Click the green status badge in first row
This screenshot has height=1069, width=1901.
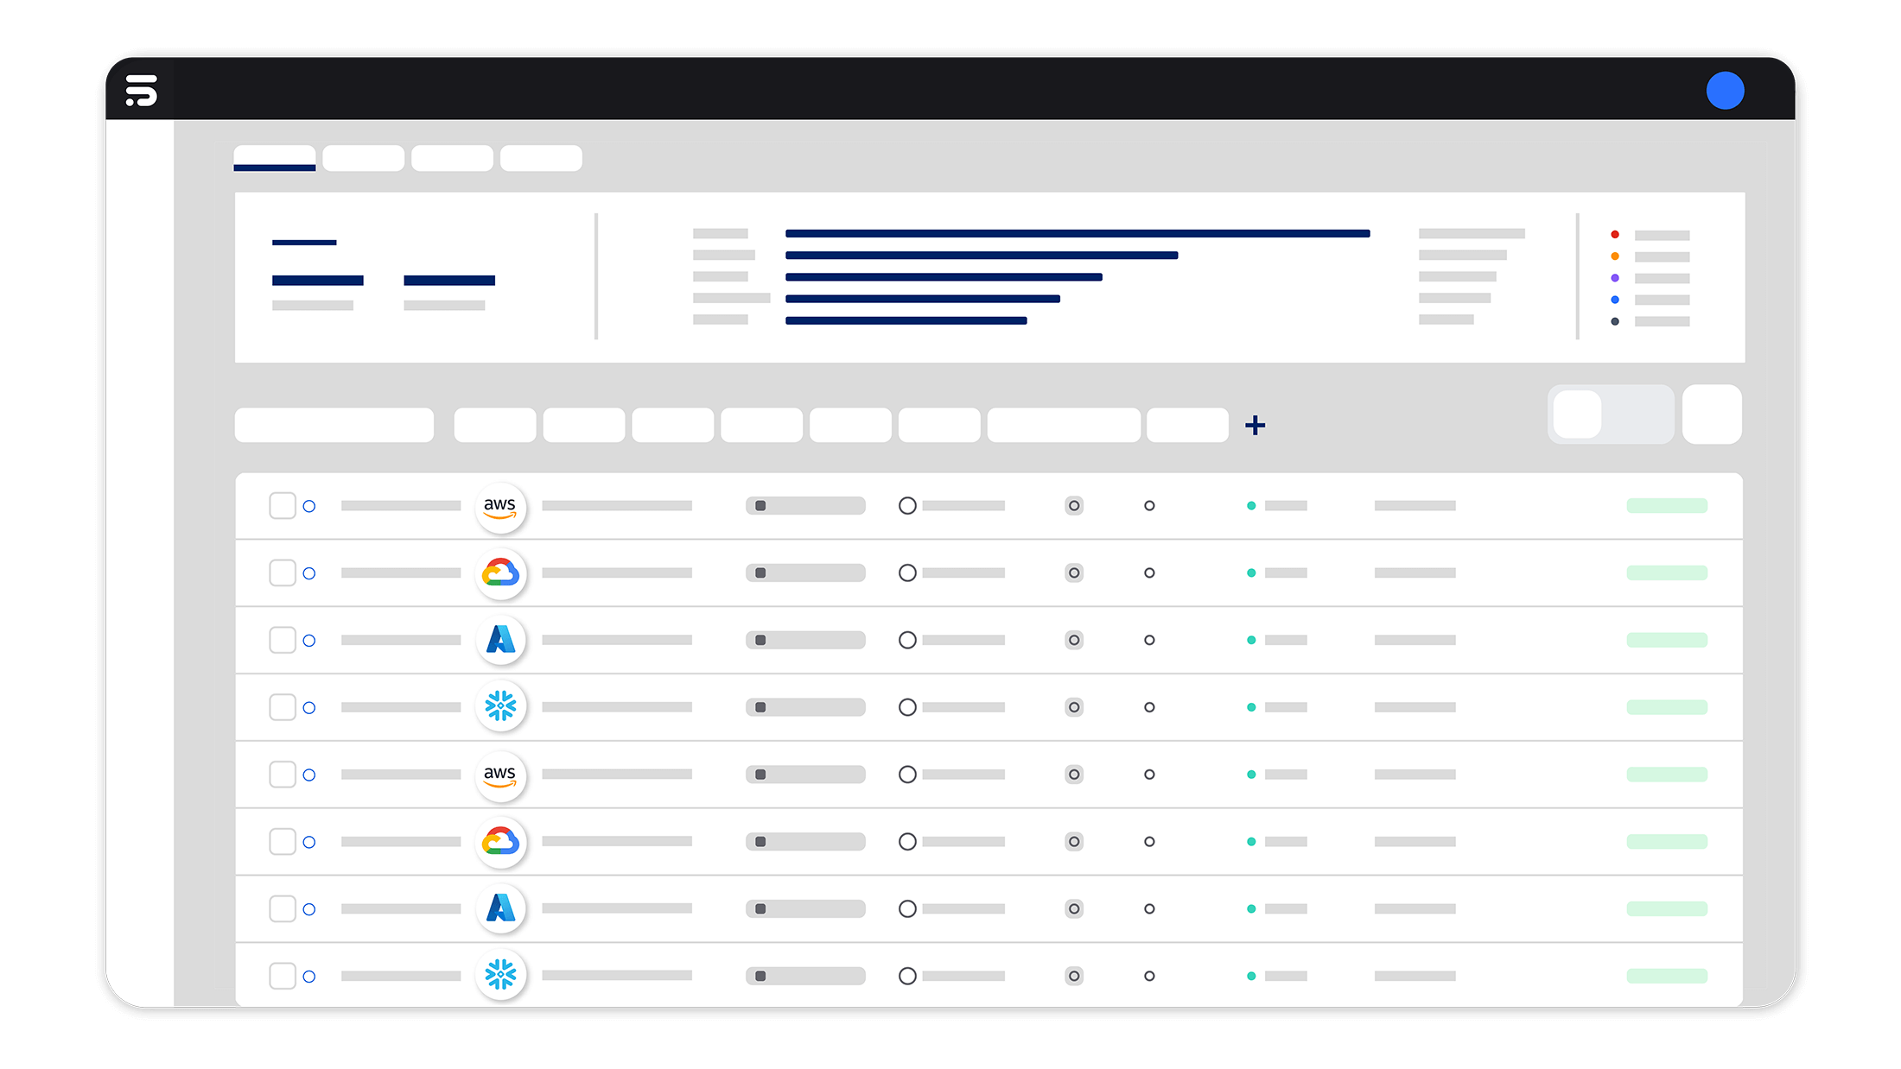(1666, 506)
